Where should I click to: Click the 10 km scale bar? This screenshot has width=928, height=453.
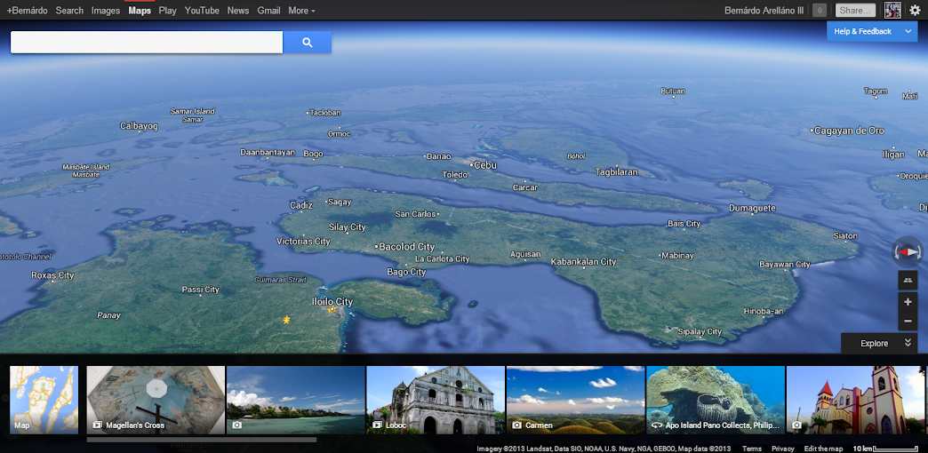(x=885, y=449)
